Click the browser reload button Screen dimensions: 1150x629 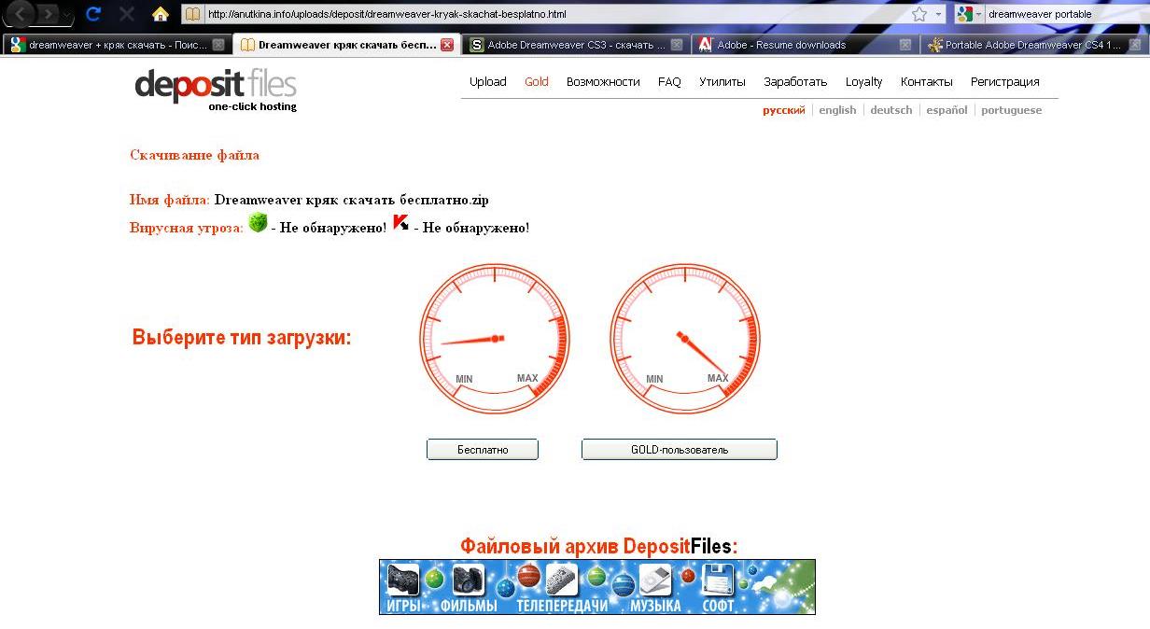coord(93,14)
